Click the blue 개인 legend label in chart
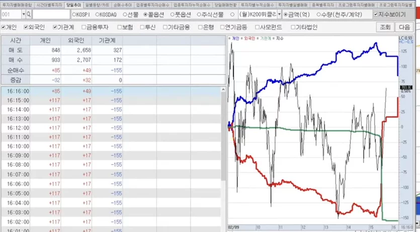 235,39
